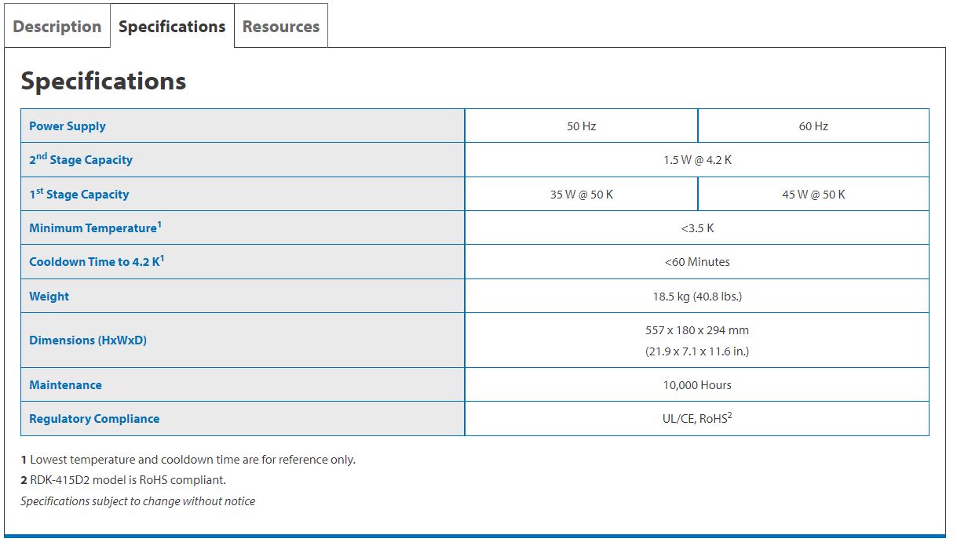Switch to the Description tab
Screen dimensions: 957x546
[57, 27]
